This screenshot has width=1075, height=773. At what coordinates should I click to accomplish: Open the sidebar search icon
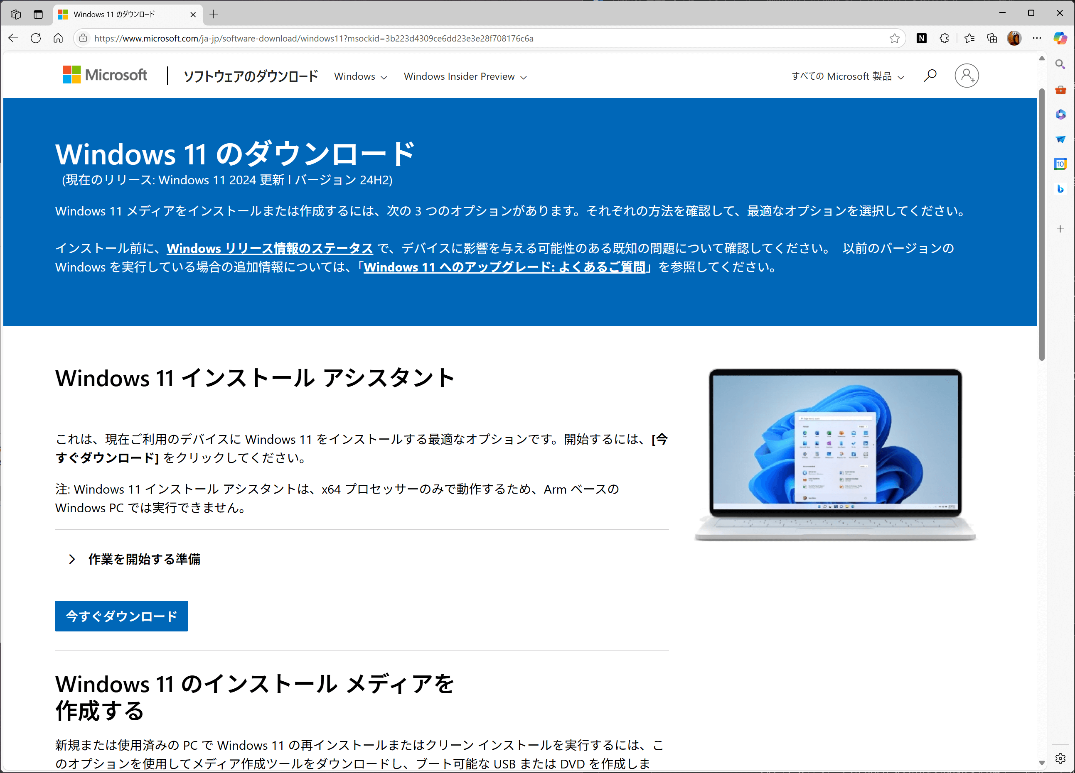coord(1060,64)
